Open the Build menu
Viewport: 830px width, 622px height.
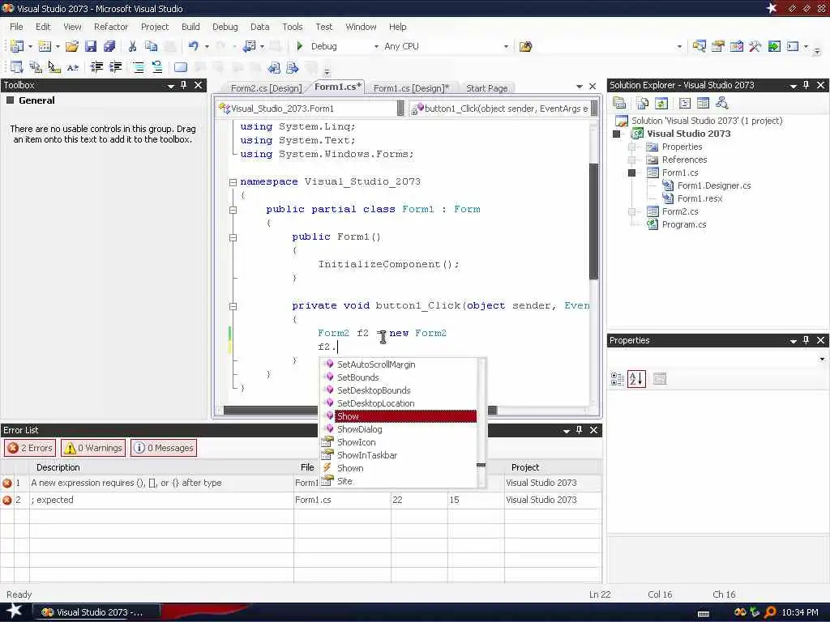(x=190, y=27)
